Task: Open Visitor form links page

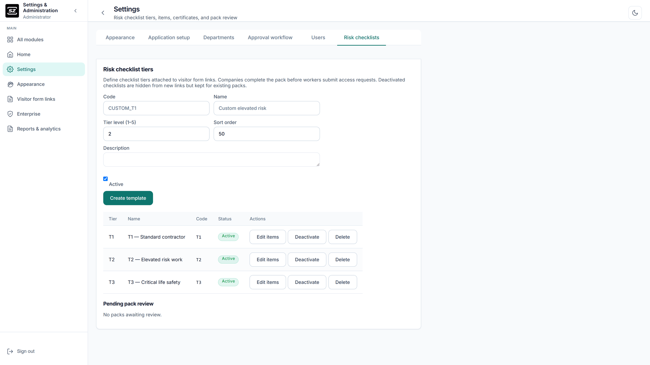Action: [x=44, y=99]
